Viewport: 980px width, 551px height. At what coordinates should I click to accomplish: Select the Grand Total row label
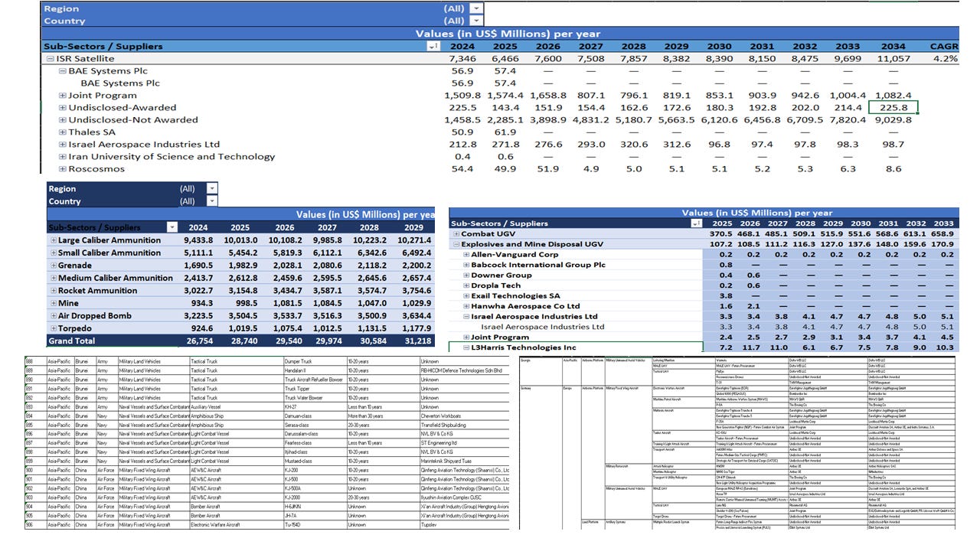[x=71, y=341]
